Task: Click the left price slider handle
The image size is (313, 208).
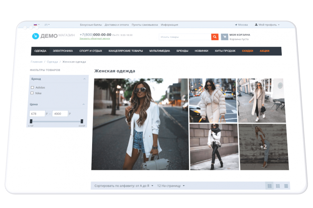Action: [x=31, y=121]
